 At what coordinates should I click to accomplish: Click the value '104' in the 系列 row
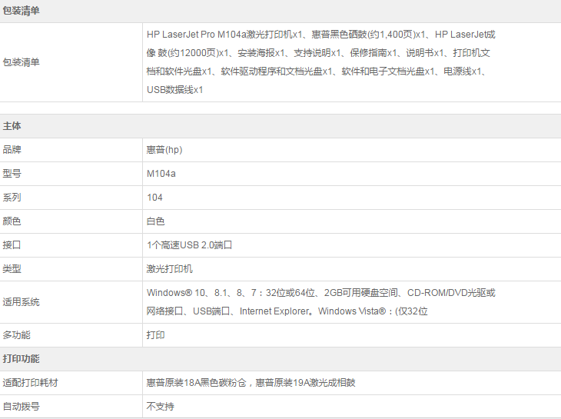point(154,197)
